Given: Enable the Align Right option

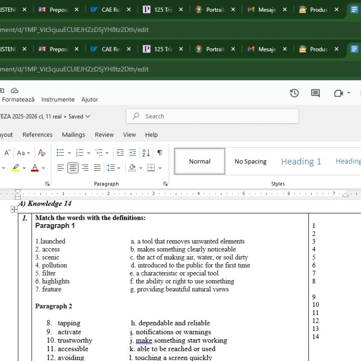Looking at the screenshot, I should click(85, 168).
